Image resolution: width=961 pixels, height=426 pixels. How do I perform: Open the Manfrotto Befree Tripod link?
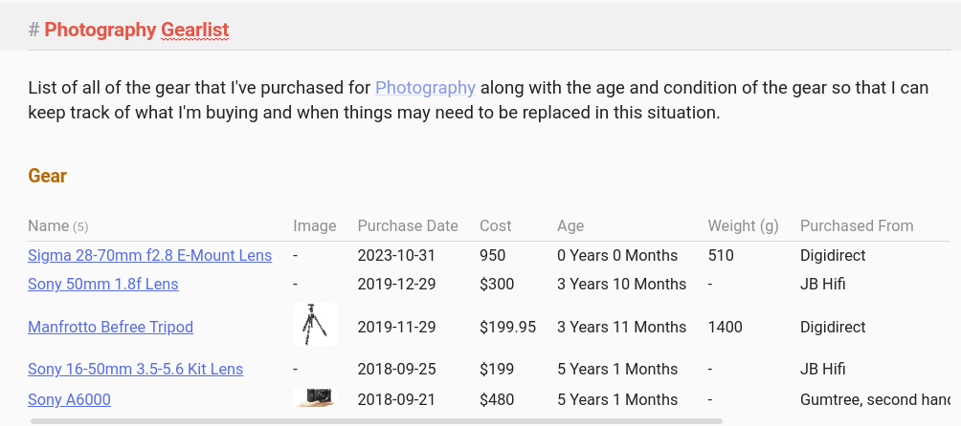(x=110, y=327)
